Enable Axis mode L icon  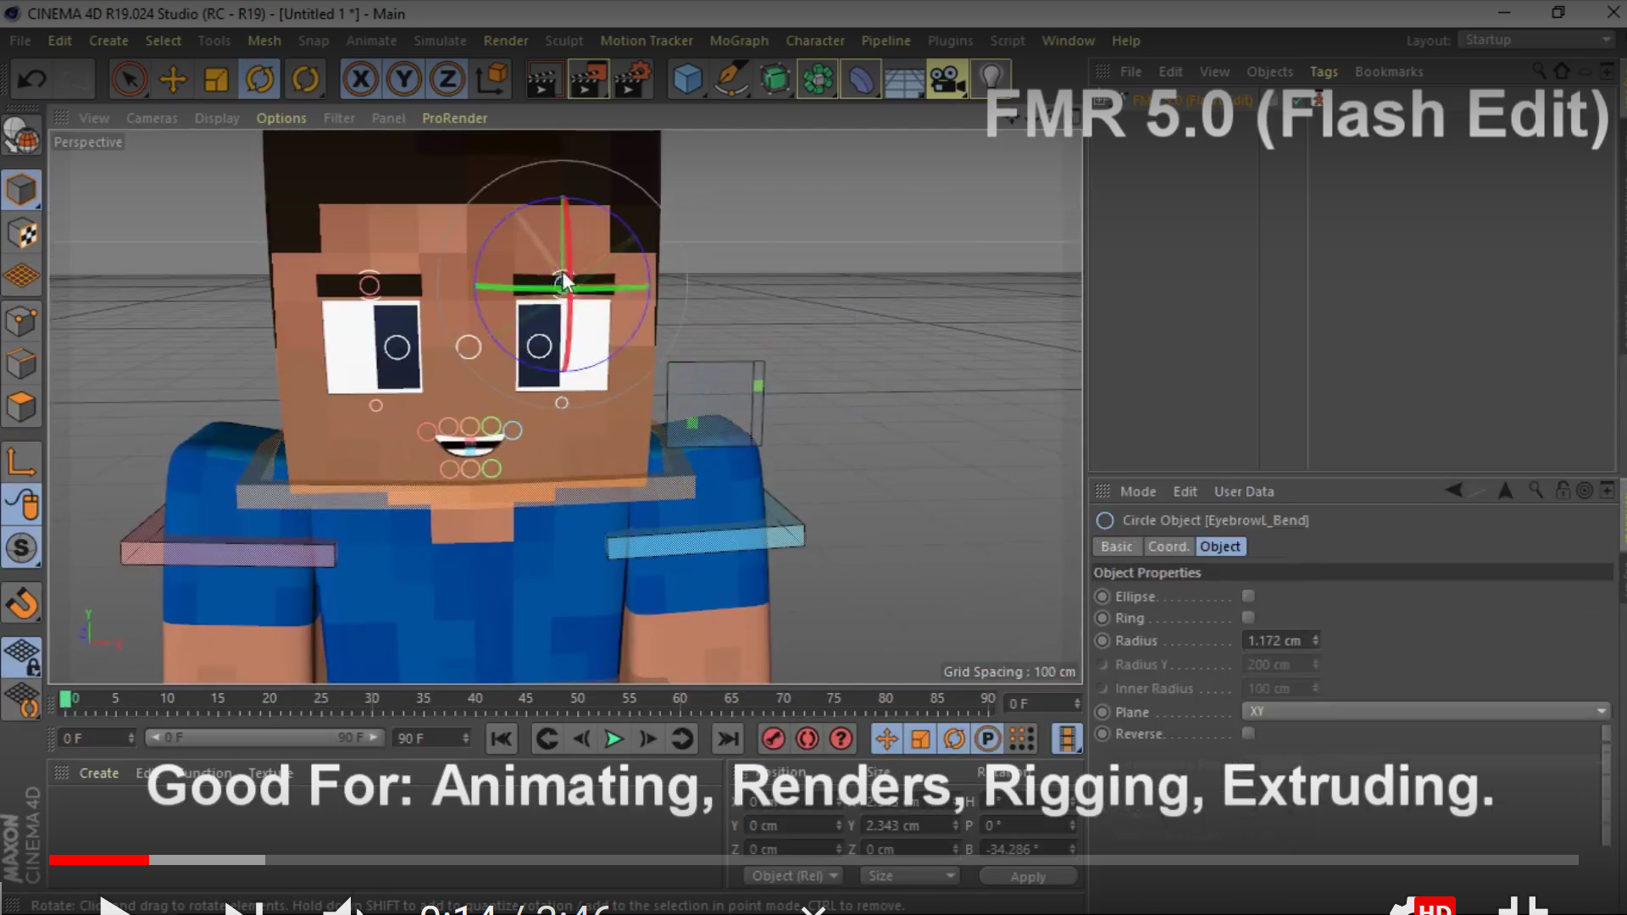click(x=21, y=462)
